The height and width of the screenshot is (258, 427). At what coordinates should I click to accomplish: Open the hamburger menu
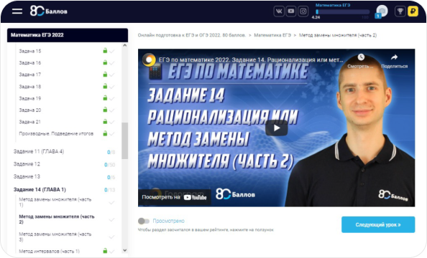point(17,11)
